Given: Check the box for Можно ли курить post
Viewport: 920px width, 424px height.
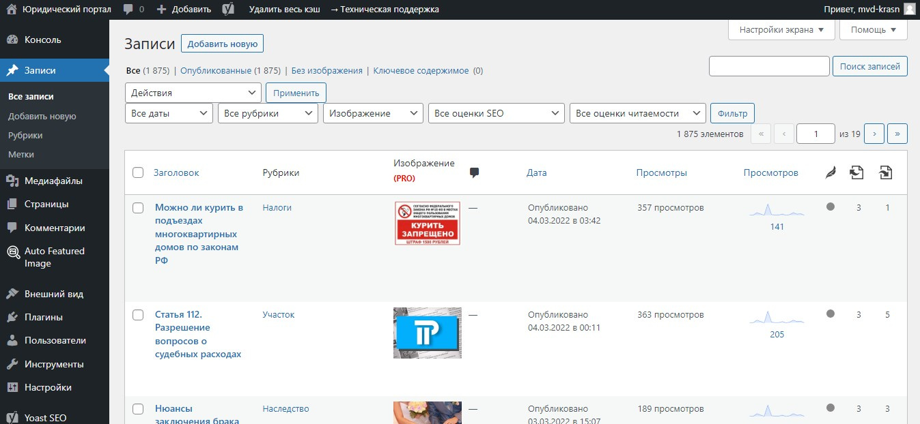Looking at the screenshot, I should click(138, 207).
